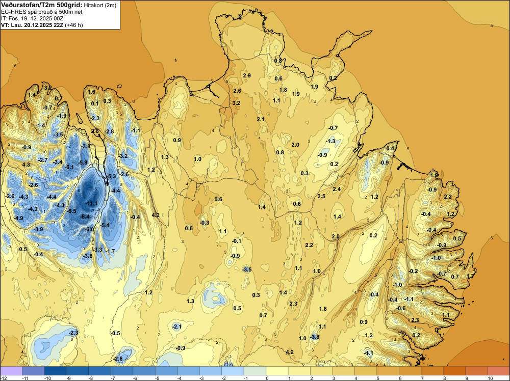This screenshot has height=381, width=510.
Task: Click the '1.6' temperature value
Action: click(x=91, y=92)
